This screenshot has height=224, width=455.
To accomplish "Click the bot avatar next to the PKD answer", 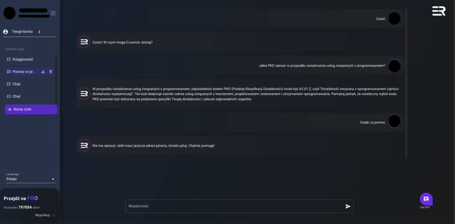I will point(84,94).
